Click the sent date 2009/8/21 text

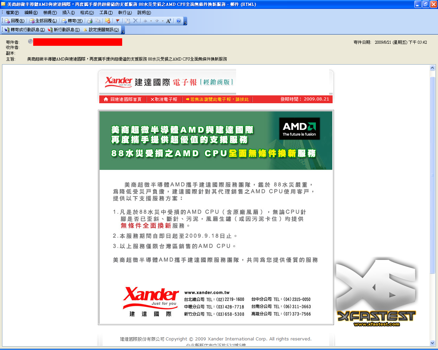401,42
